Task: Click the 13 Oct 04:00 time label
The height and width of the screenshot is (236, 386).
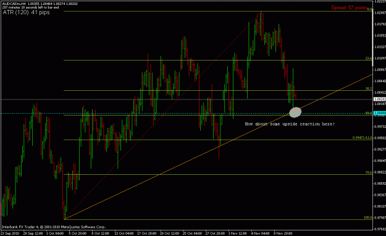Action: tap(124, 234)
